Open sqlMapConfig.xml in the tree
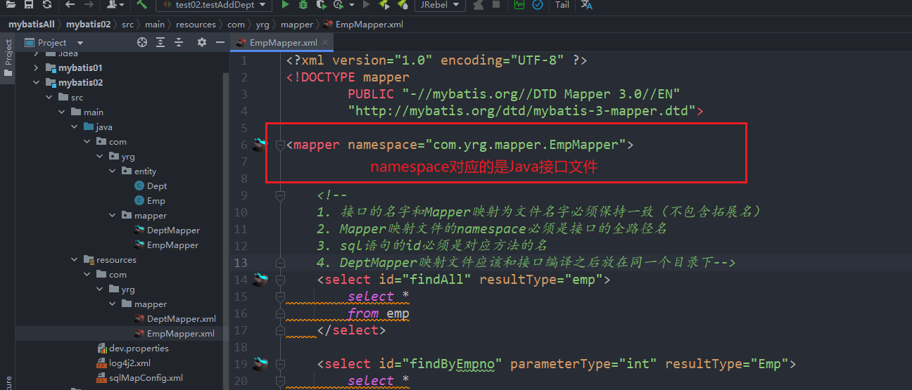 click(x=139, y=378)
